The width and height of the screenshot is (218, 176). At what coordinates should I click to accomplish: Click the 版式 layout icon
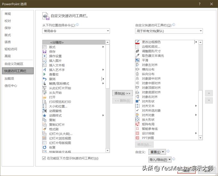pyautogui.click(x=45, y=47)
